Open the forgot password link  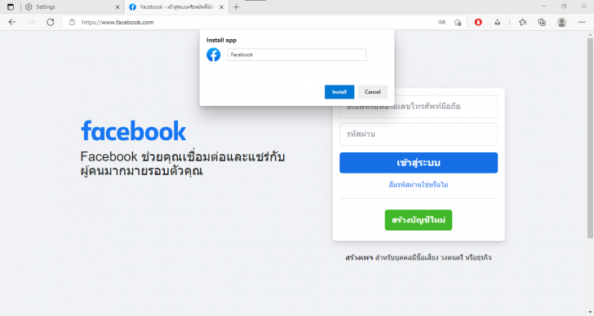point(419,185)
